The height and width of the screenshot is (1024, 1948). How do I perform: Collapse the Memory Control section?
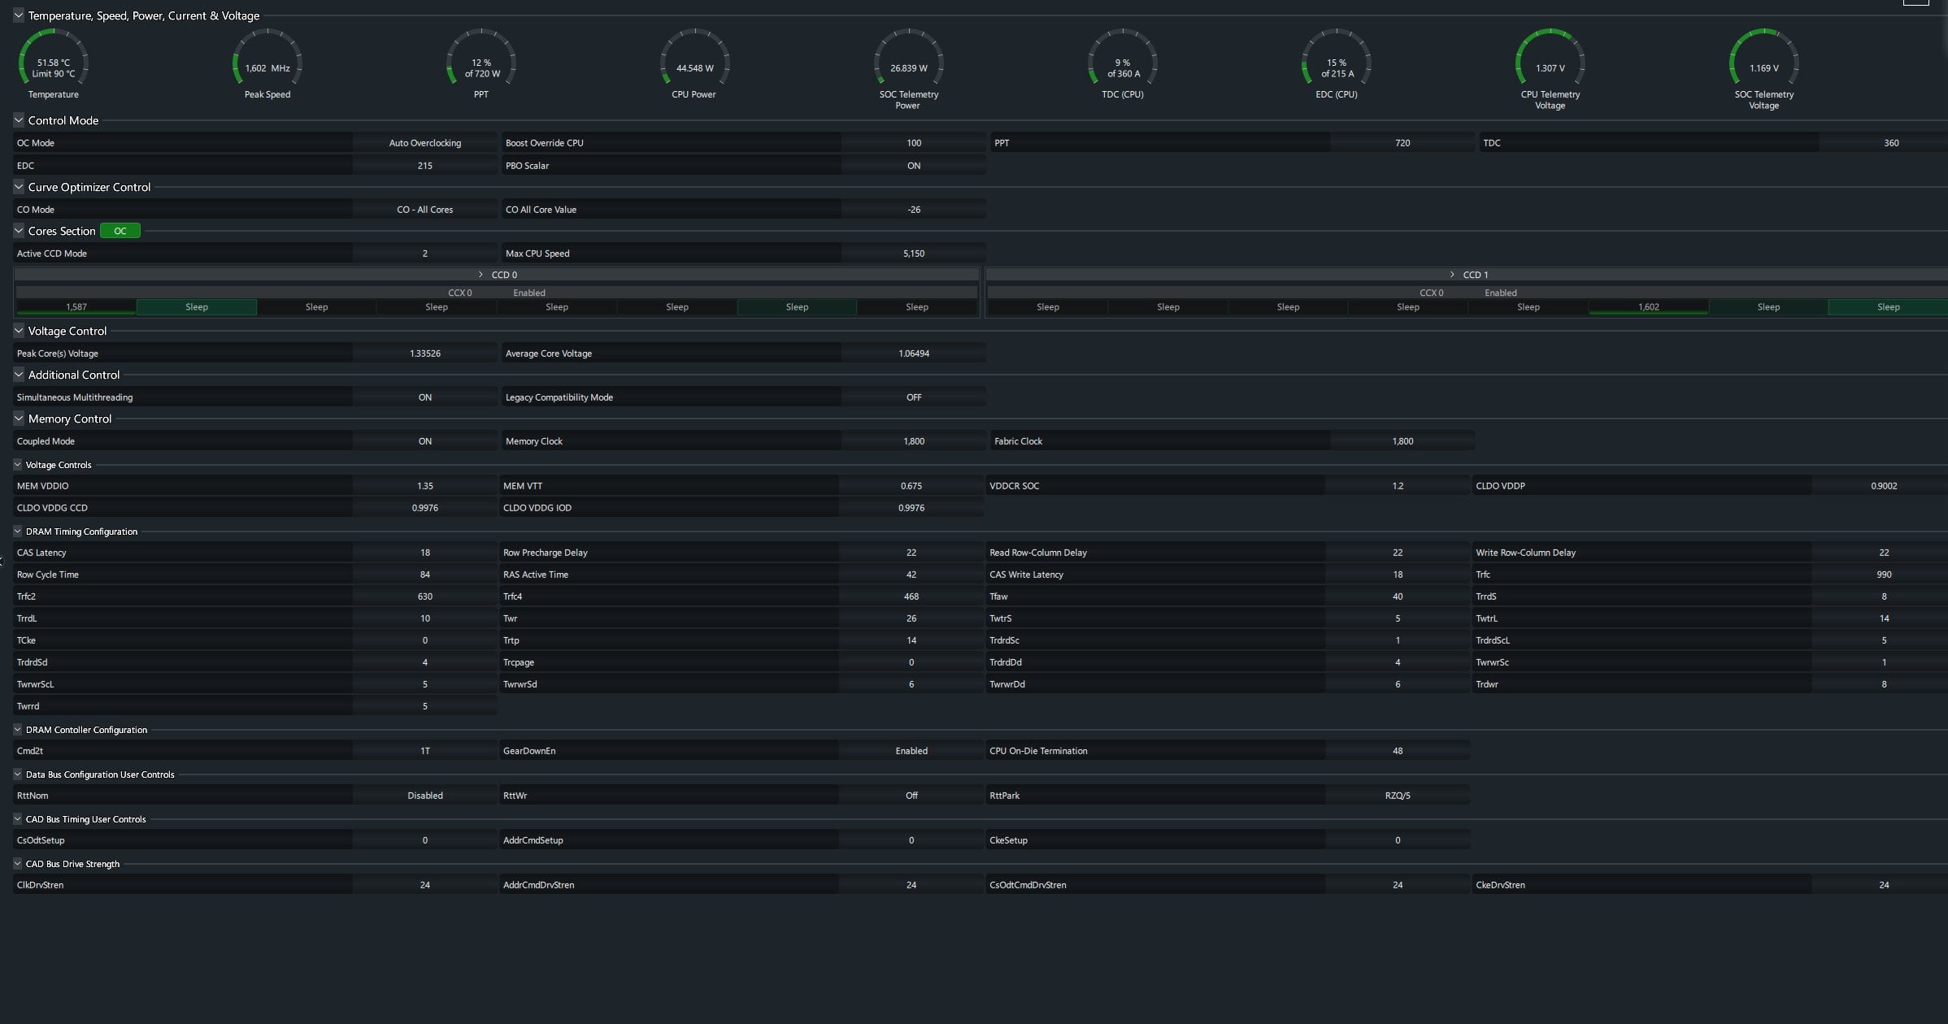coord(19,419)
